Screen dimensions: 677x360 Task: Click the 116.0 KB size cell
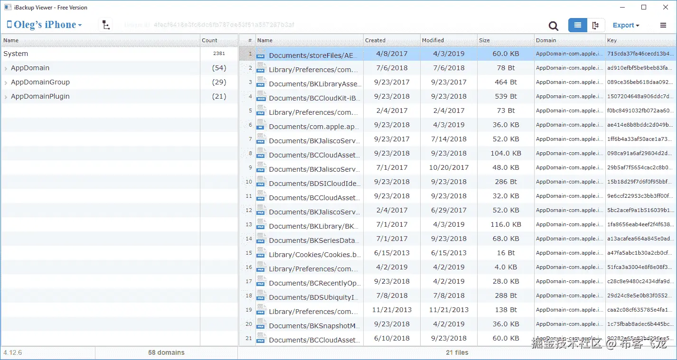506,224
